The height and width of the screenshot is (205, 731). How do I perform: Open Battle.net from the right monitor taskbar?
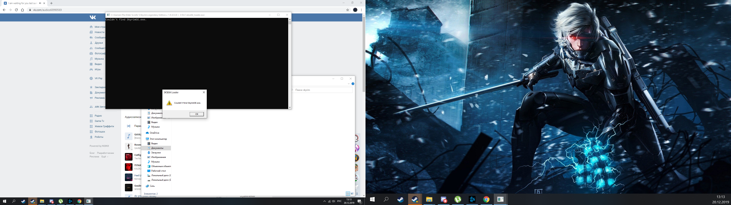472,199
